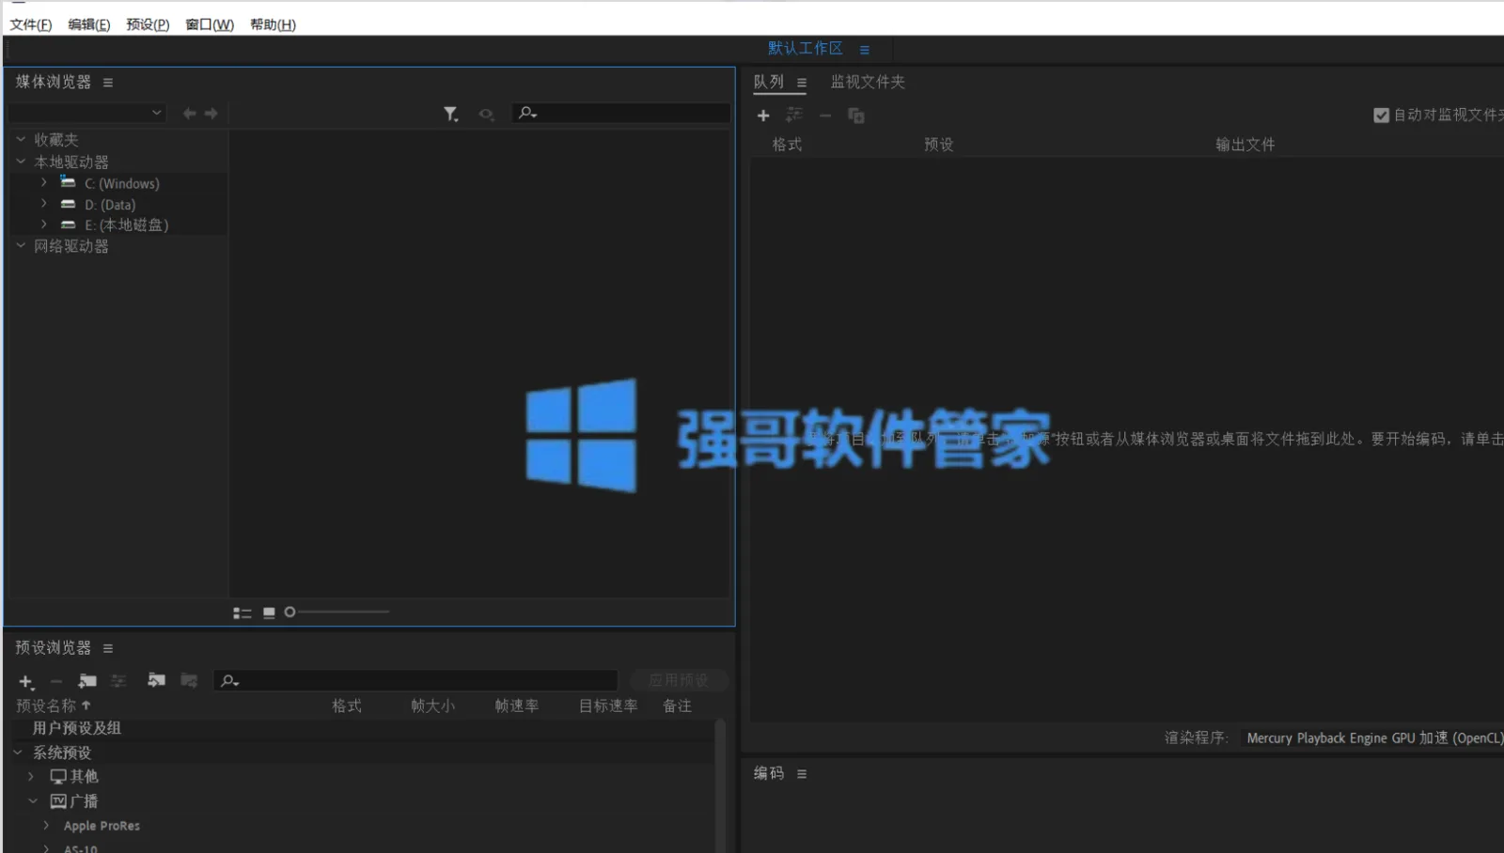Open the 文件(F) menu

tap(31, 24)
